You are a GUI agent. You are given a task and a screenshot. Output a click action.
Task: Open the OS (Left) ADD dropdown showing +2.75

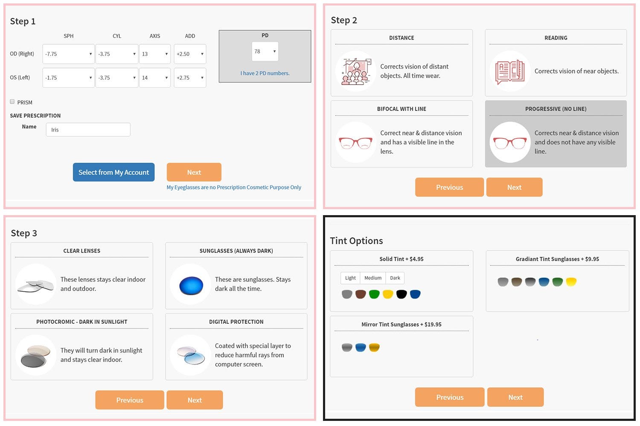190,78
